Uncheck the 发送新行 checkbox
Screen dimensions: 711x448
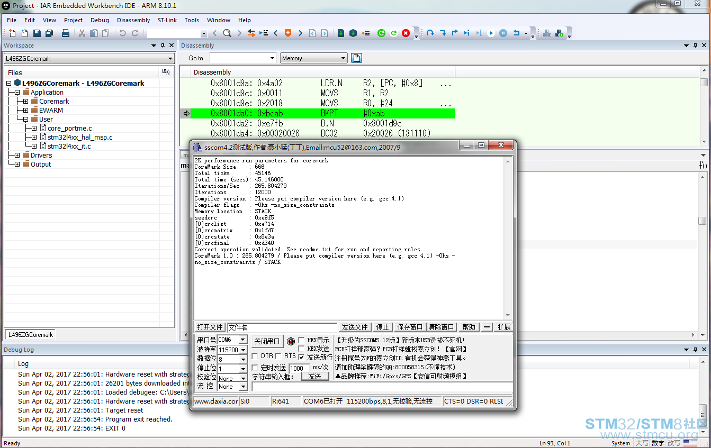[301, 357]
